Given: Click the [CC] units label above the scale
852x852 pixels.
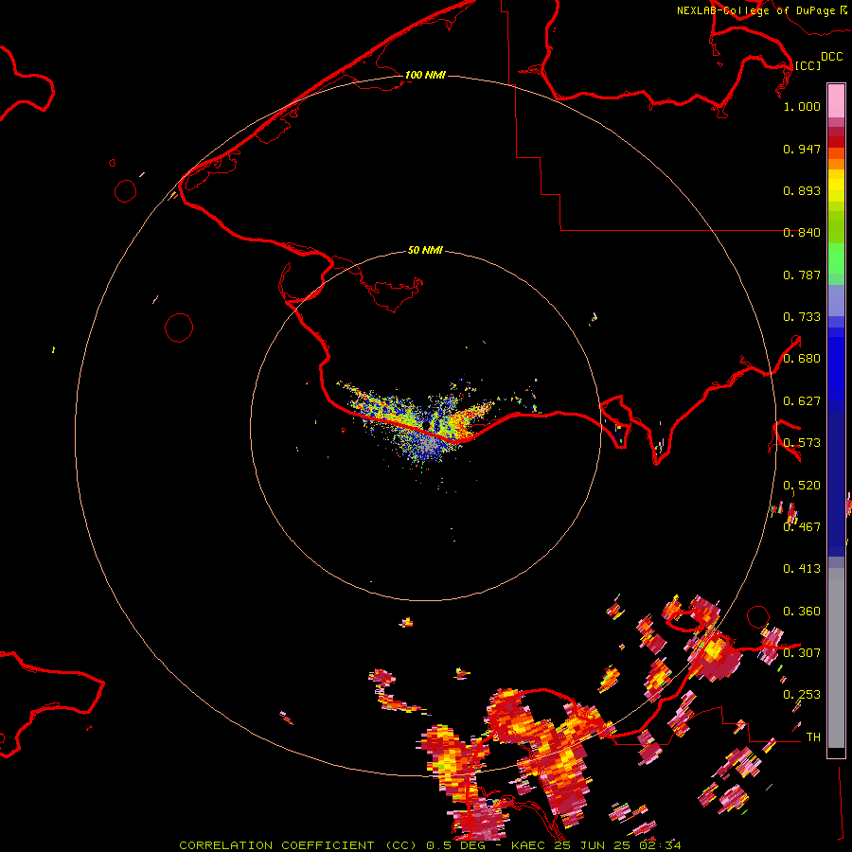Looking at the screenshot, I should [808, 65].
